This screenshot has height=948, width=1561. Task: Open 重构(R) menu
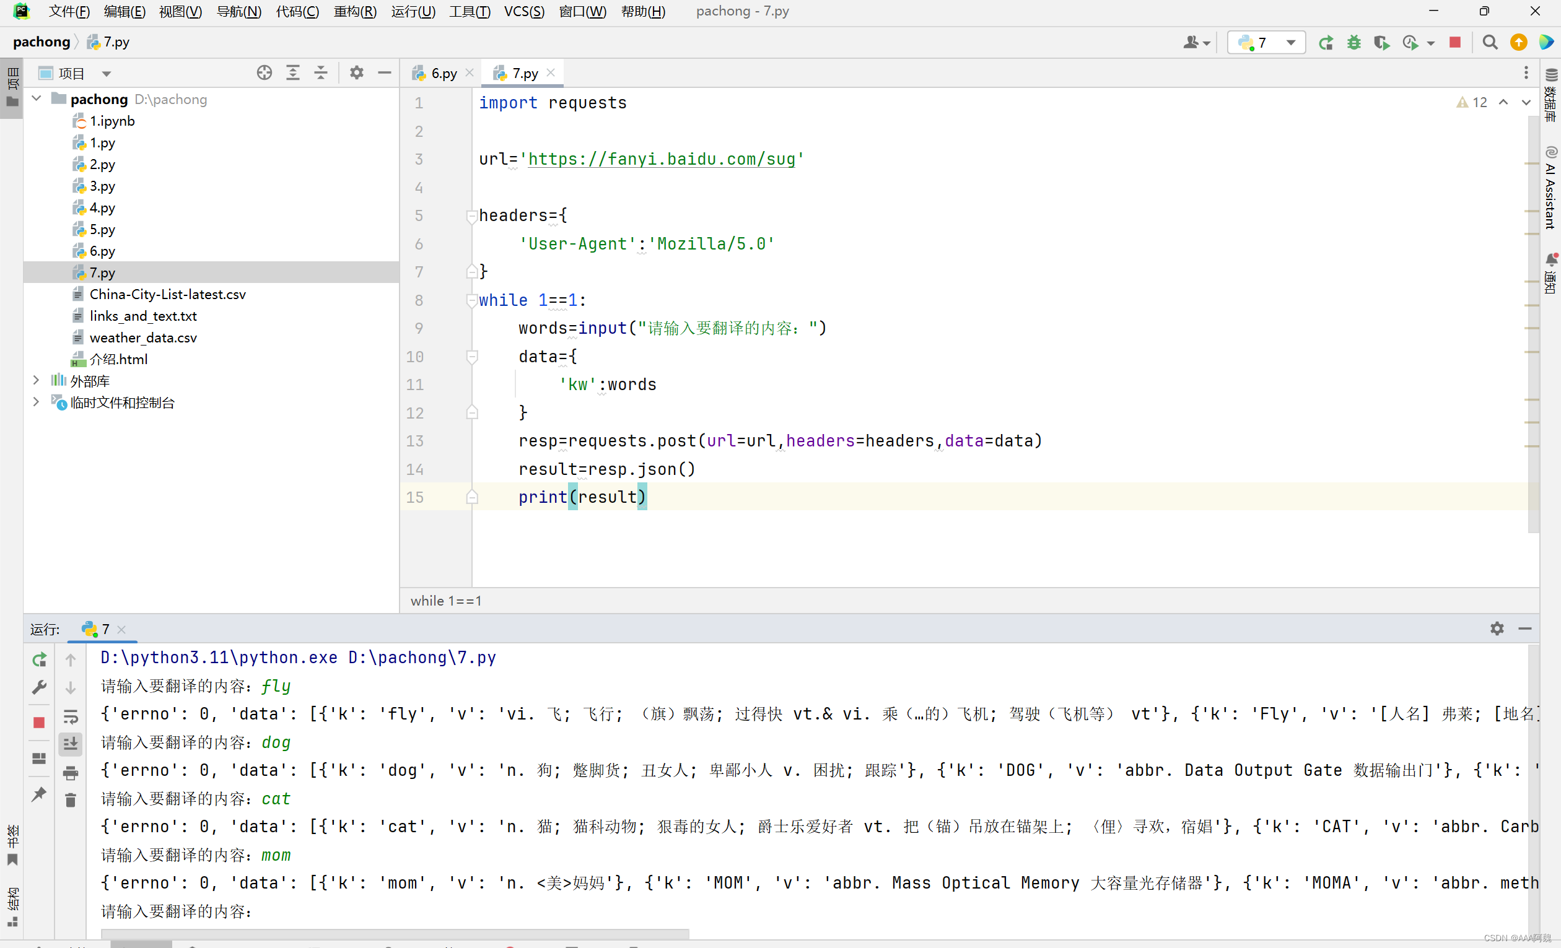(355, 11)
